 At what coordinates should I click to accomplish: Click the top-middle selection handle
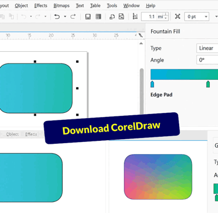click(x=35, y=62)
